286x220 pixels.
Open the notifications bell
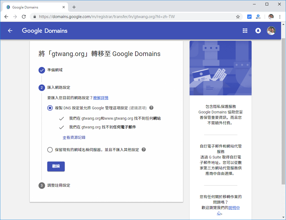pos(258,31)
